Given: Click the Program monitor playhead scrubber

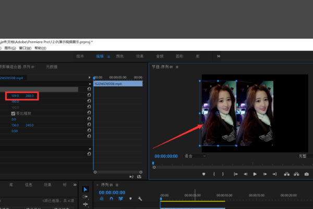Looking at the screenshot, I should click(x=153, y=163).
